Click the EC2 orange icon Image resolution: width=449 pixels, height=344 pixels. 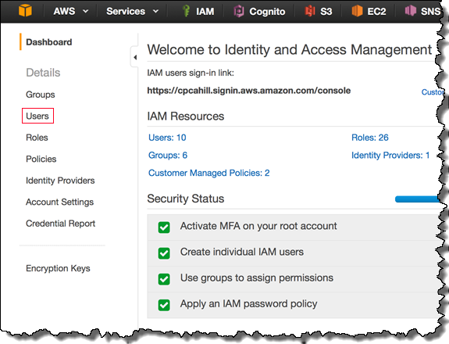pyautogui.click(x=357, y=11)
